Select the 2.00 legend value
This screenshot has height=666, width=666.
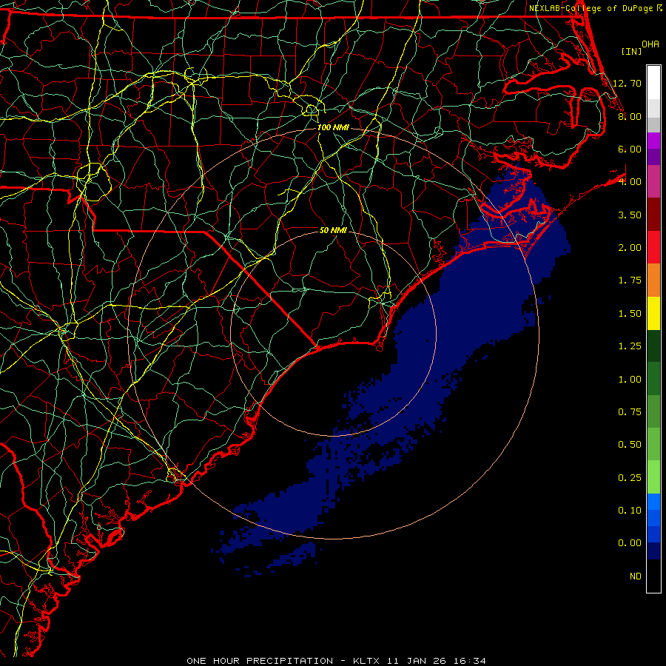630,248
